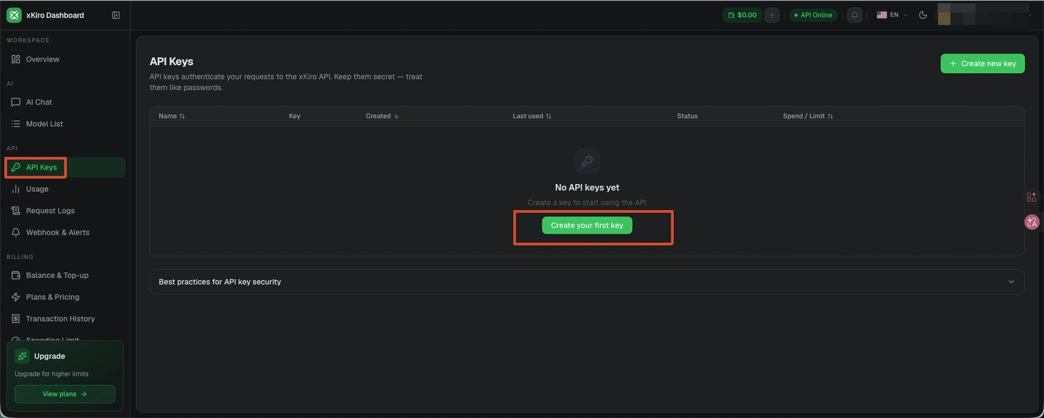The height and width of the screenshot is (418, 1044).
Task: Open Request Logs in the sidebar
Action: [65, 211]
